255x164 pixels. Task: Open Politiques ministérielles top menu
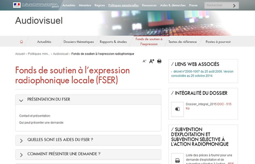coord(124,5)
